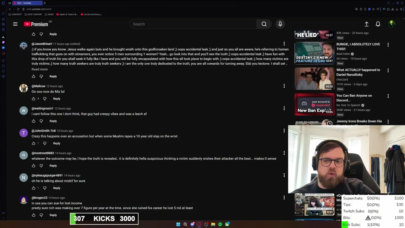Open @JasonBrisart's channel link
This screenshot has height=228, width=405.
click(x=42, y=44)
